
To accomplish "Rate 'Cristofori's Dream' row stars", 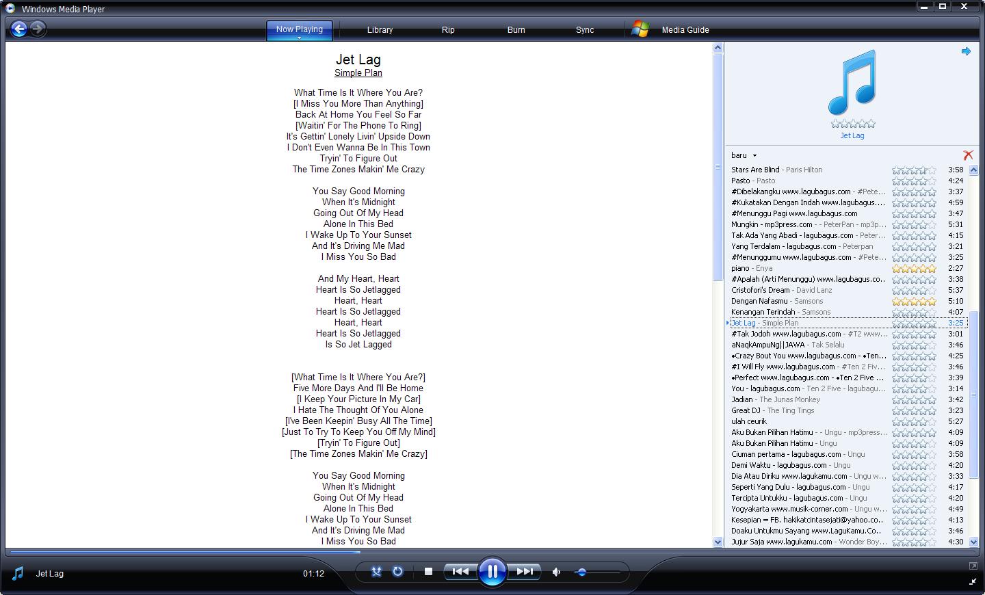I will [x=914, y=291].
